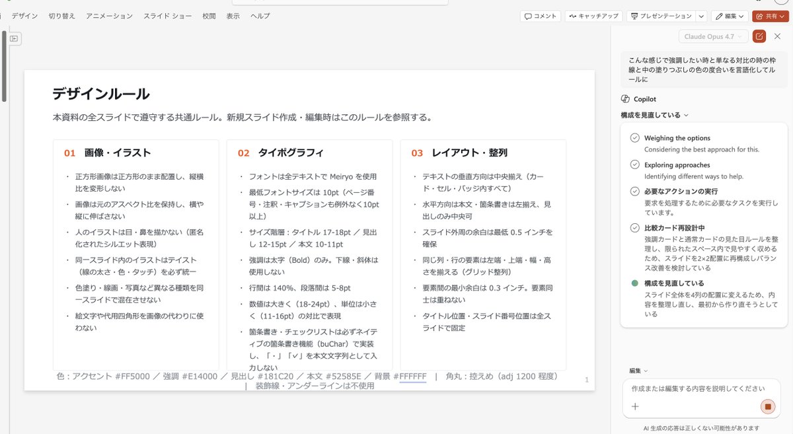Stop the Copilot response generation
Screen dimensions: 793x434
(767, 406)
